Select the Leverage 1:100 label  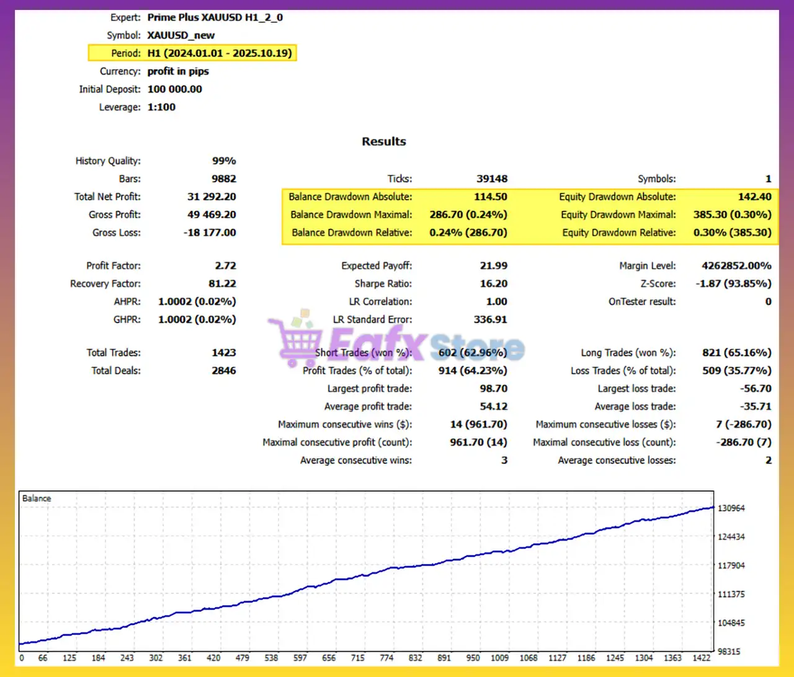pyautogui.click(x=161, y=107)
